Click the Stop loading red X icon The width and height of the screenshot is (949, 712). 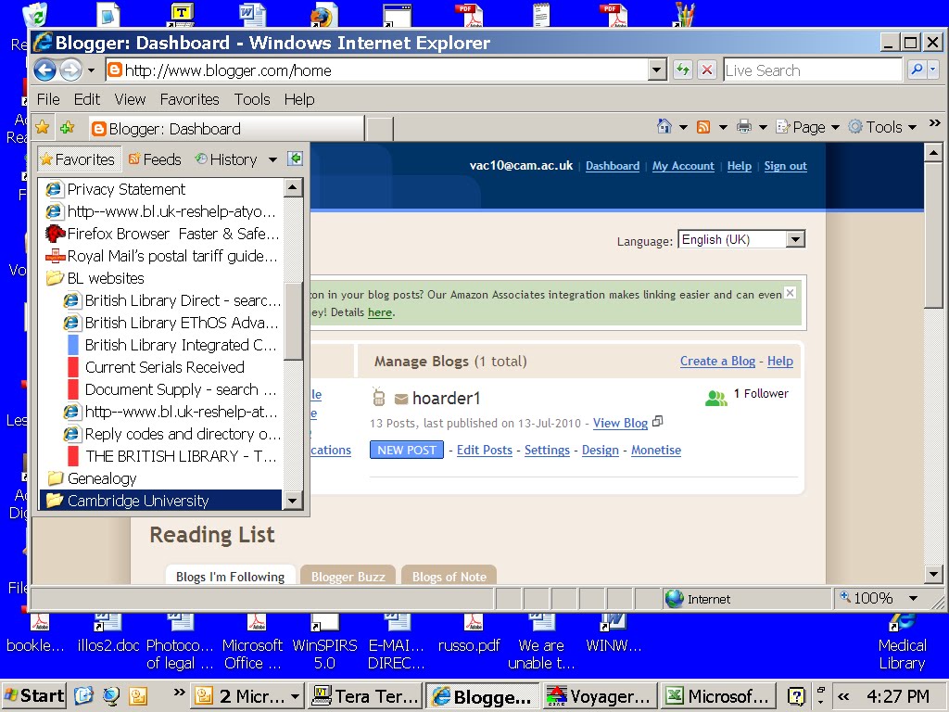click(x=707, y=70)
